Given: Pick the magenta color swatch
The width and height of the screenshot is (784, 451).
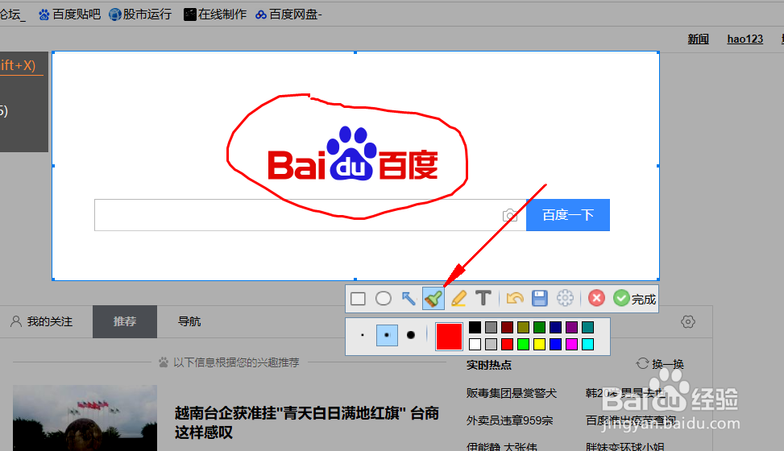Looking at the screenshot, I should click(571, 344).
